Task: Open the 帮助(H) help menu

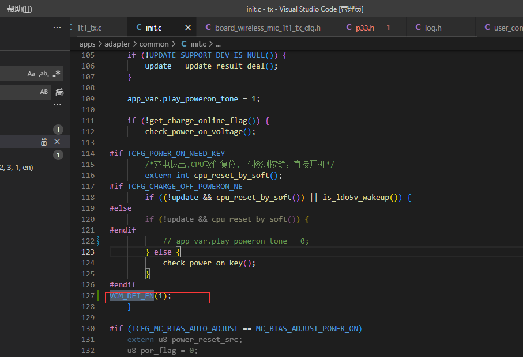Action: pyautogui.click(x=20, y=9)
